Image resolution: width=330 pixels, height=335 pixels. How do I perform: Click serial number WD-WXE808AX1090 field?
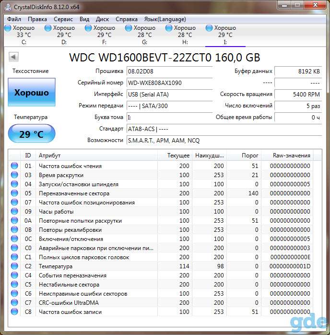[169, 83]
